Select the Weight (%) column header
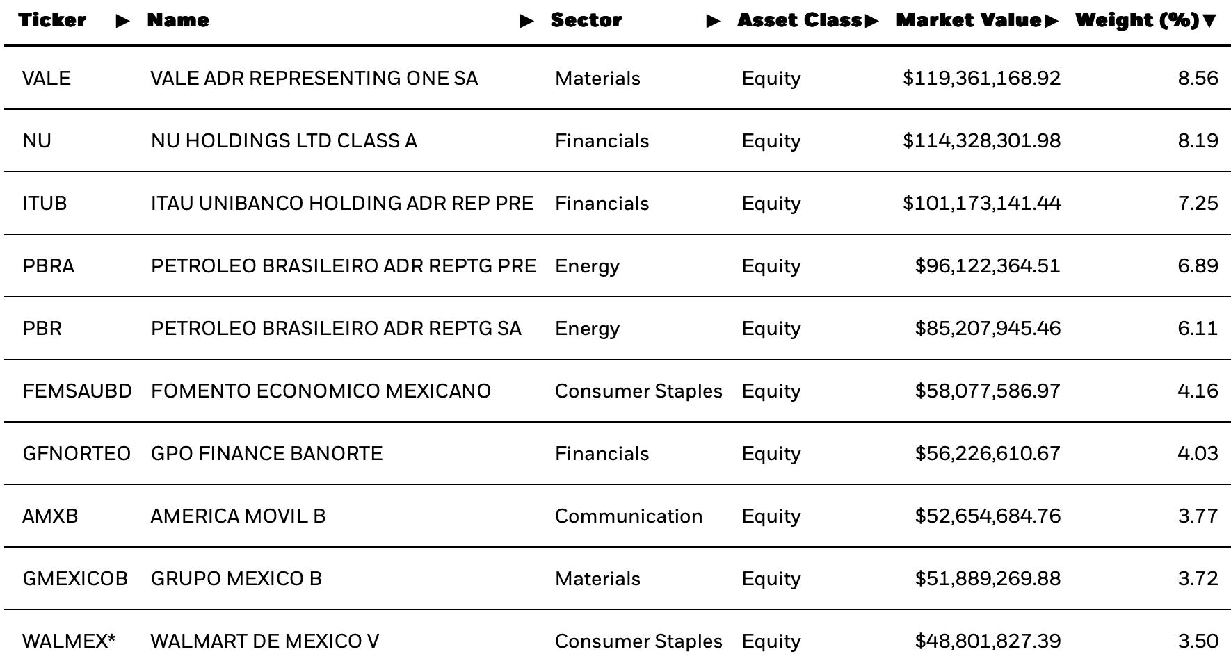The width and height of the screenshot is (1231, 663). pyautogui.click(x=1137, y=20)
